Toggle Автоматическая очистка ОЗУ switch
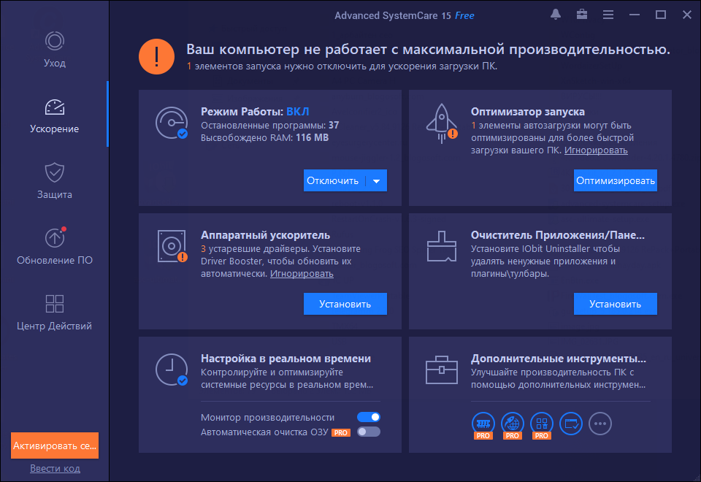Viewport: 701px width, 482px height. (x=369, y=432)
